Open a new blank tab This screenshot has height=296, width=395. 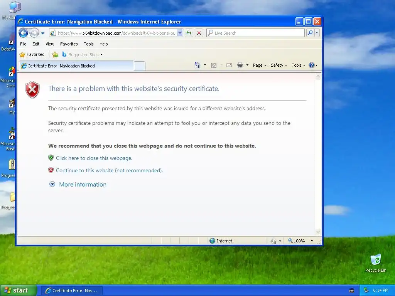[140, 66]
